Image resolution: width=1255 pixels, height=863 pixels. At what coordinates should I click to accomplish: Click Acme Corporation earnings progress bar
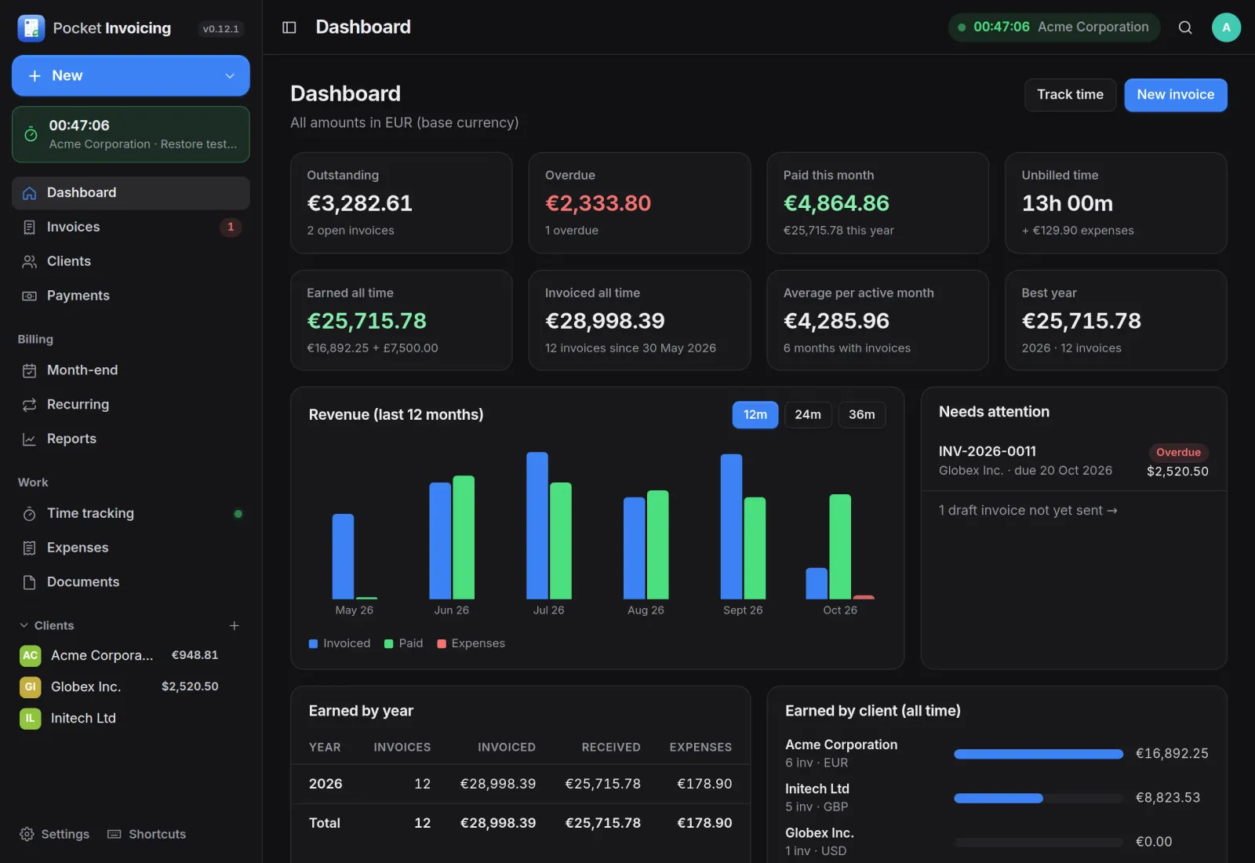(x=1039, y=754)
